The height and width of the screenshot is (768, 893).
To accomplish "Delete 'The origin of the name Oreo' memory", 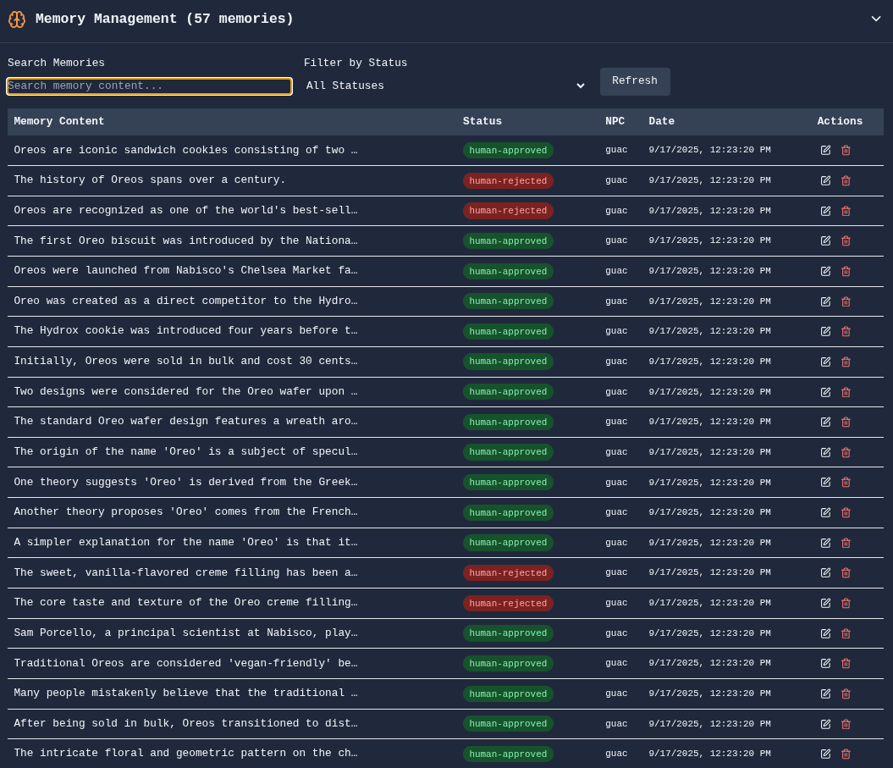I will coord(846,452).
